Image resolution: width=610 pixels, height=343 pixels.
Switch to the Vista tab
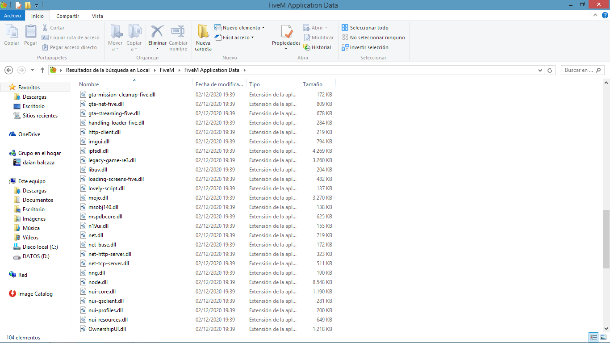coord(97,16)
